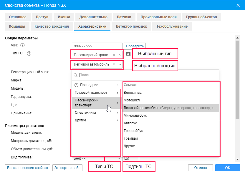Go to the Дополнительно tab
The height and width of the screenshot is (174, 245).
click(x=93, y=17)
